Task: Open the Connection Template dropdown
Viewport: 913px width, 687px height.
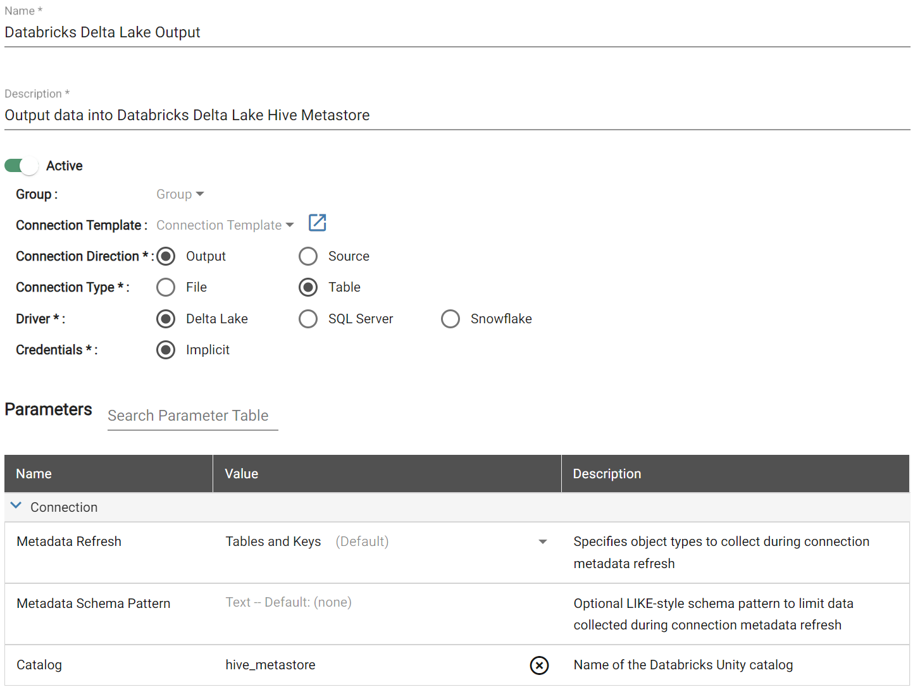Action: pos(225,225)
